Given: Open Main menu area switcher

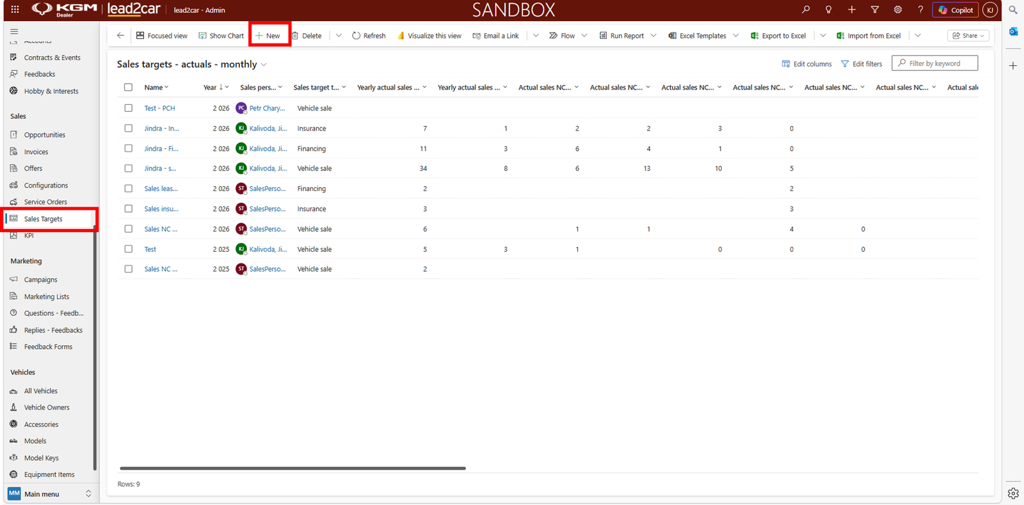Looking at the screenshot, I should 50,493.
